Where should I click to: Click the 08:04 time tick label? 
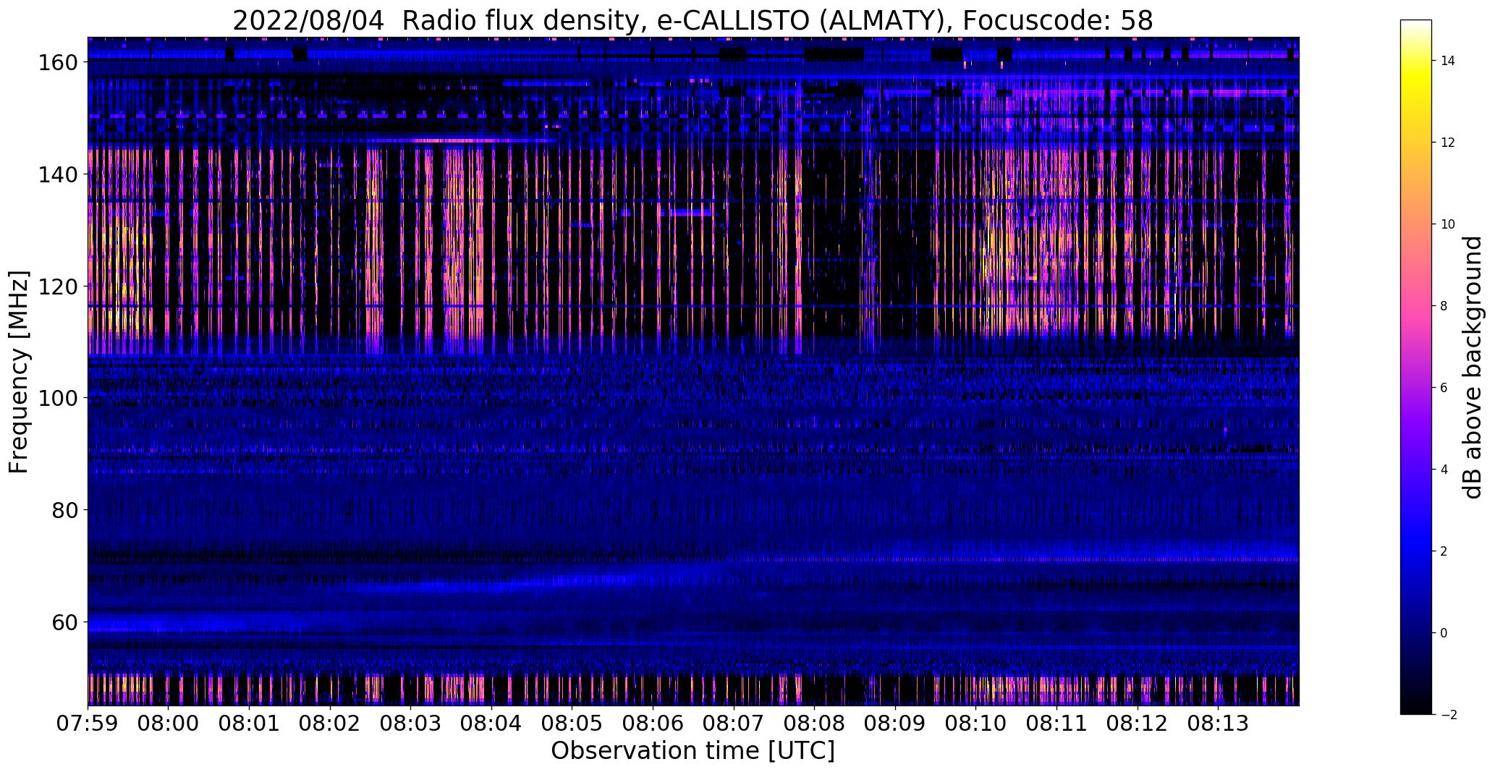(491, 722)
